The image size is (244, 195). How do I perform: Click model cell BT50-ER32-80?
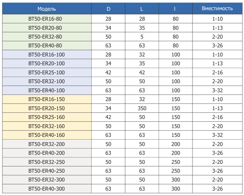click(47, 37)
